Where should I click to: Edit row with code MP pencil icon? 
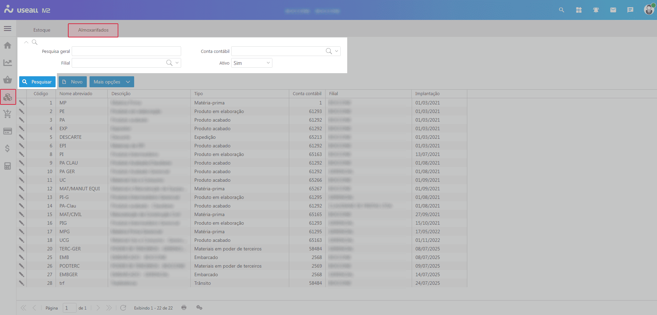[22, 103]
